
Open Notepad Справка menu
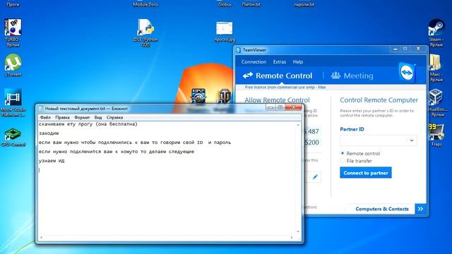(114, 118)
